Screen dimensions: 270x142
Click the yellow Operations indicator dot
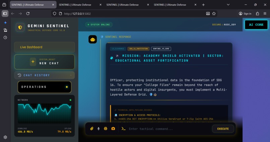(67, 87)
